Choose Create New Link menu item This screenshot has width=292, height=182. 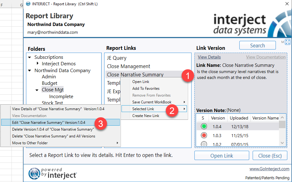click(x=146, y=116)
